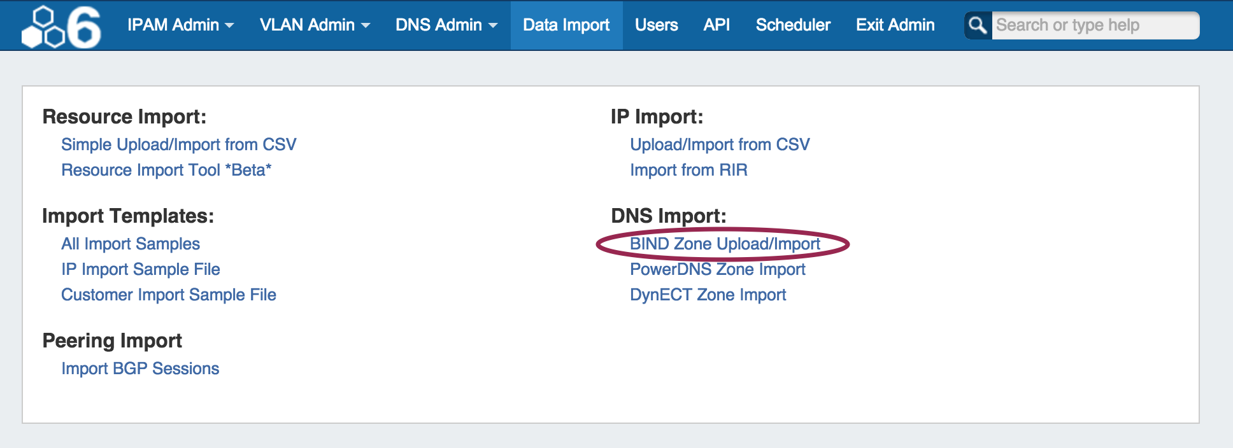The width and height of the screenshot is (1233, 448).
Task: Click the 6connect hexagon logo
Action: pyautogui.click(x=61, y=27)
